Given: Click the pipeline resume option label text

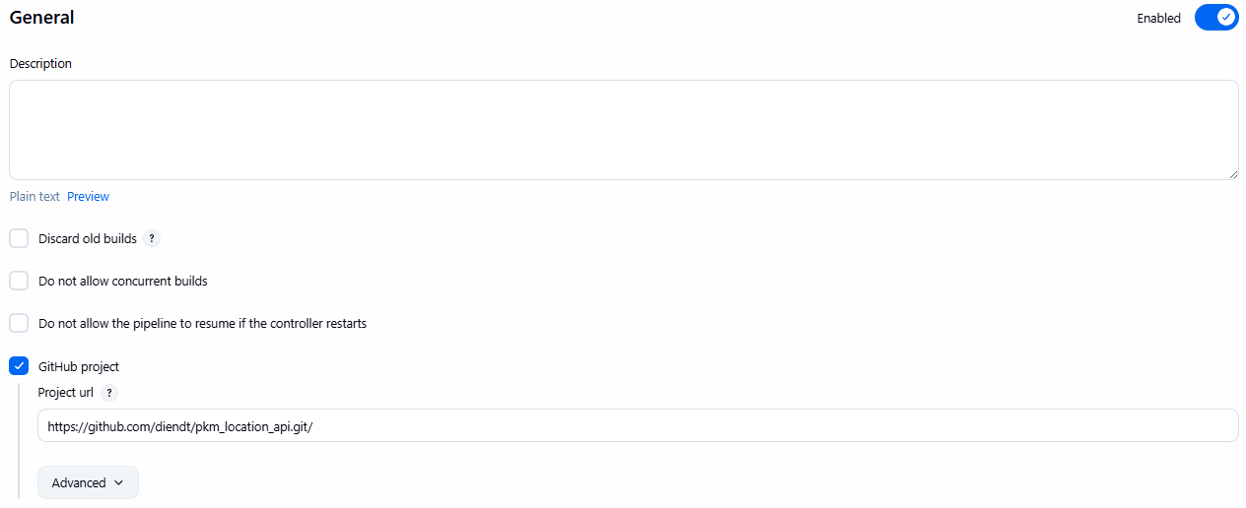Looking at the screenshot, I should coord(202,324).
